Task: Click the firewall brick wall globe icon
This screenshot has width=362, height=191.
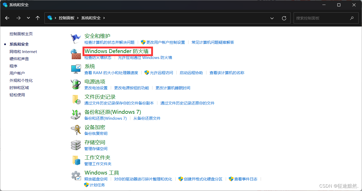Action: coord(76,54)
